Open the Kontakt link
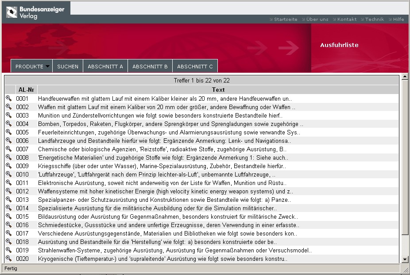The width and height of the screenshot is (410, 275). [x=344, y=19]
